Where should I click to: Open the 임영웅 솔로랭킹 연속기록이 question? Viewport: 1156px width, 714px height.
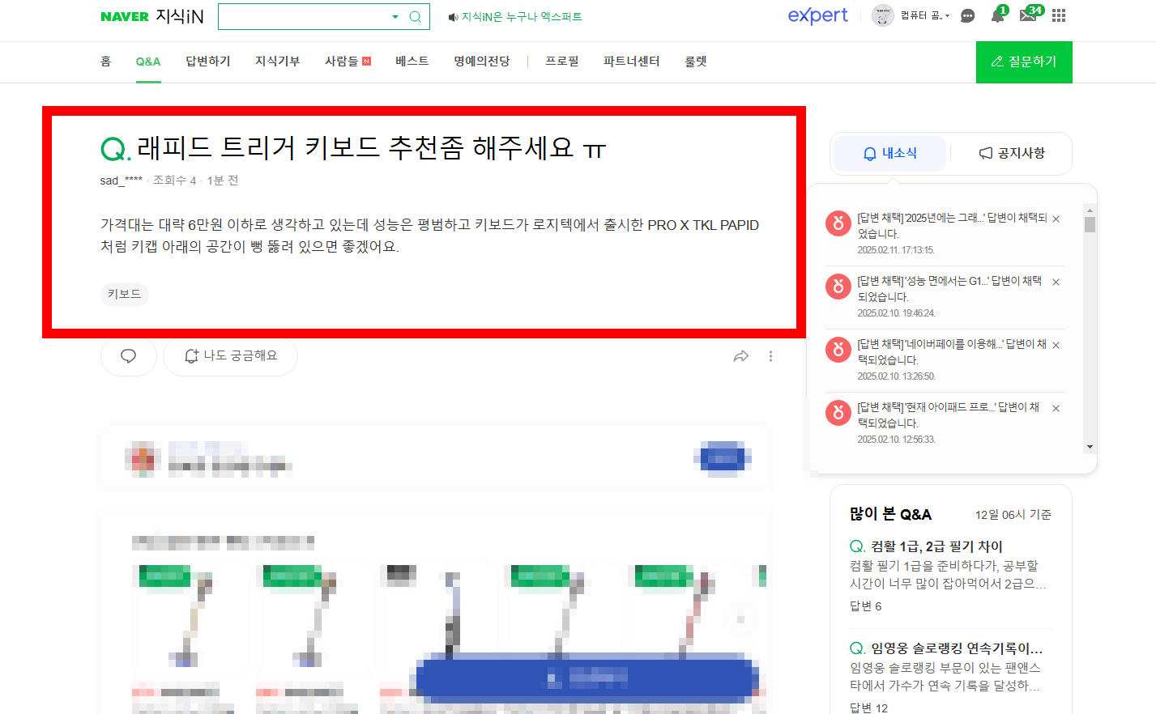pyautogui.click(x=957, y=648)
